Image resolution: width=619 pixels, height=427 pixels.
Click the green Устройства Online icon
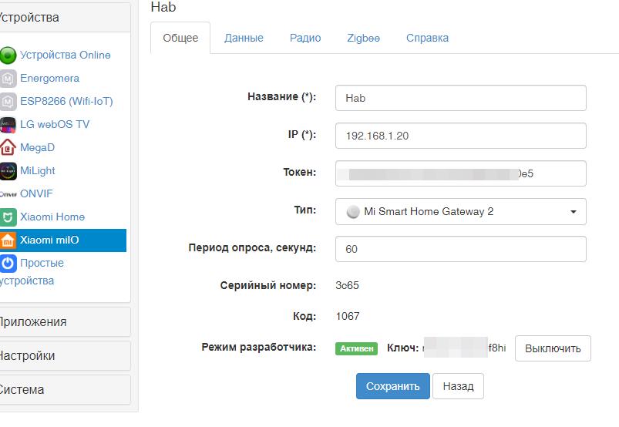coord(8,55)
